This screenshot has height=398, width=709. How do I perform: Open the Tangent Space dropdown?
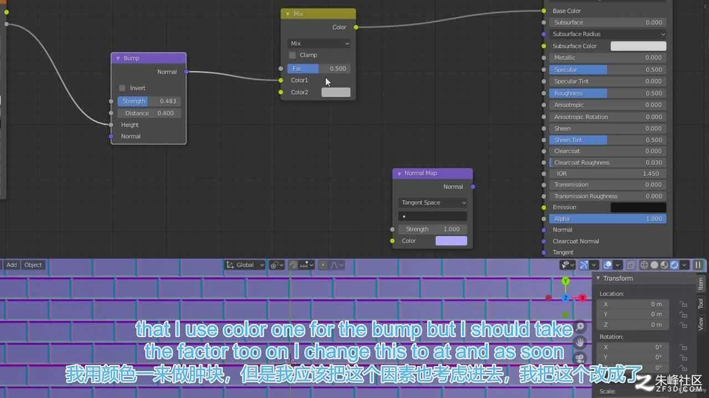[x=433, y=203]
